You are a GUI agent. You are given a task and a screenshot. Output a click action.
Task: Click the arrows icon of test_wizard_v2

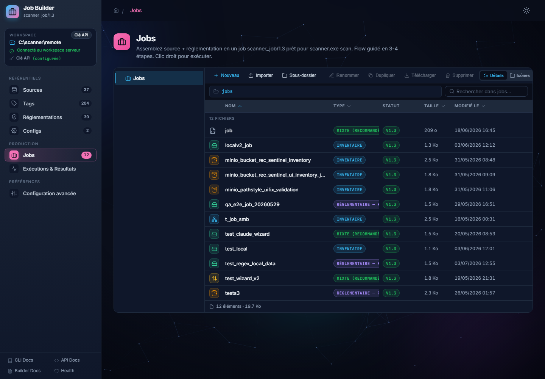tap(214, 278)
